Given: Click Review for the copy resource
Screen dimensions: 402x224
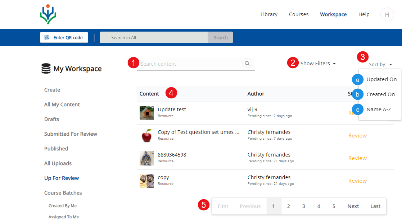Looking at the screenshot, I should [x=357, y=181].
